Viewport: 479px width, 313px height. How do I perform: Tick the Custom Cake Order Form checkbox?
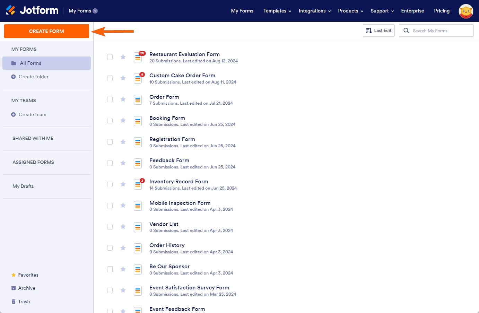coord(110,78)
